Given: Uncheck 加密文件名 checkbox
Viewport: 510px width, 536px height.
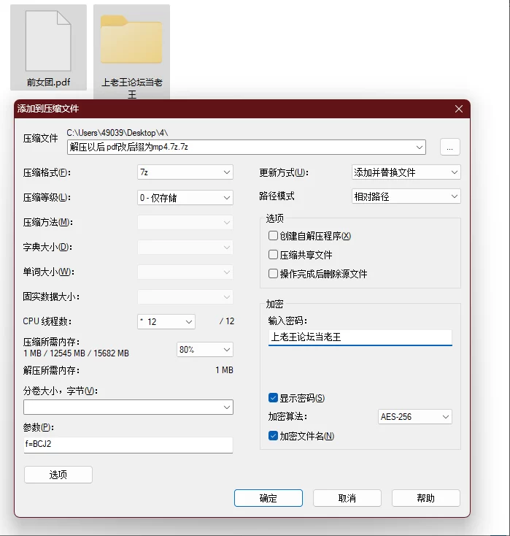Looking at the screenshot, I should tap(273, 435).
